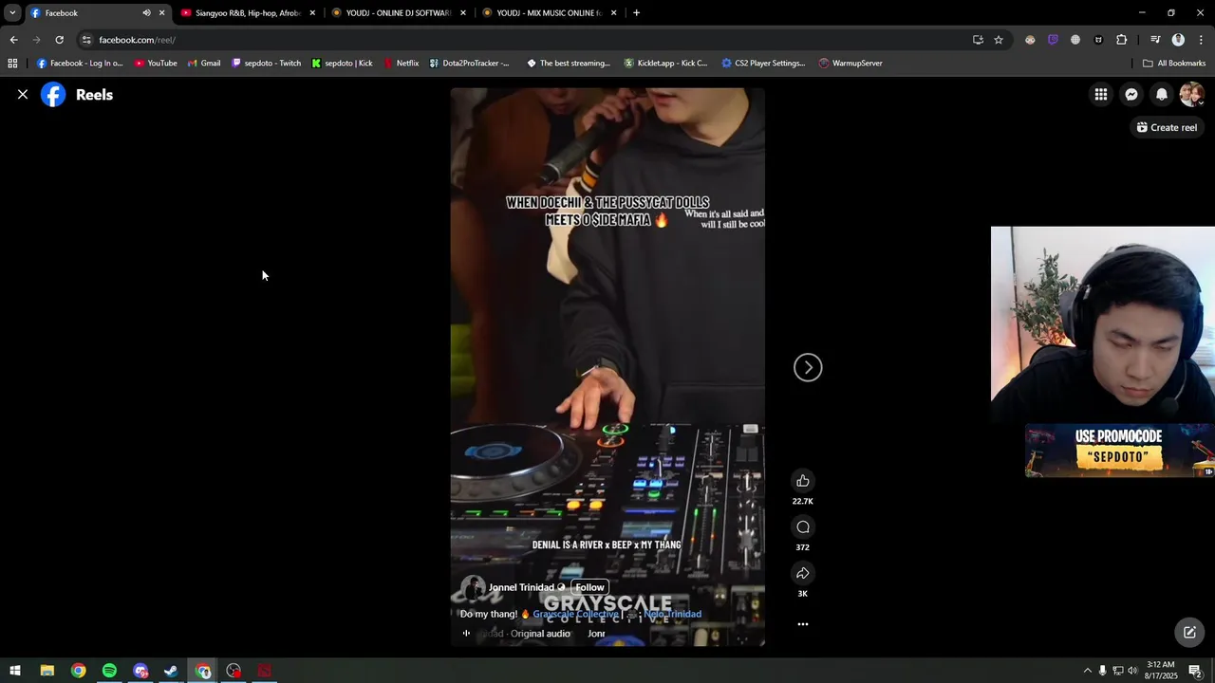Open YouTube bookmark
This screenshot has height=683, width=1215.
(x=156, y=64)
